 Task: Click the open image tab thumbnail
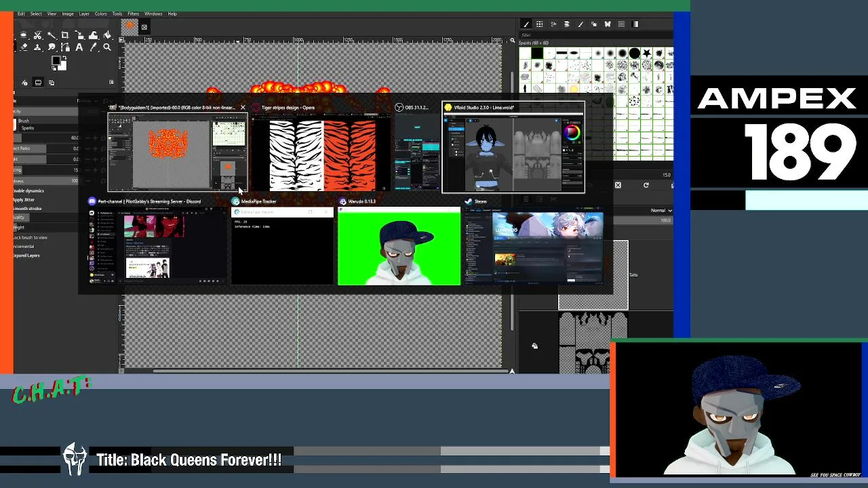[130, 26]
